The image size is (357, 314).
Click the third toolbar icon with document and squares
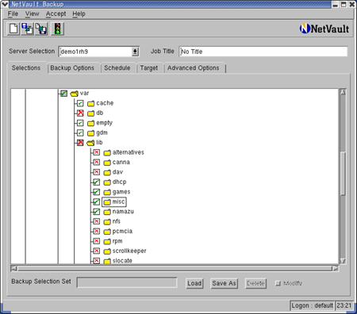pos(41,29)
